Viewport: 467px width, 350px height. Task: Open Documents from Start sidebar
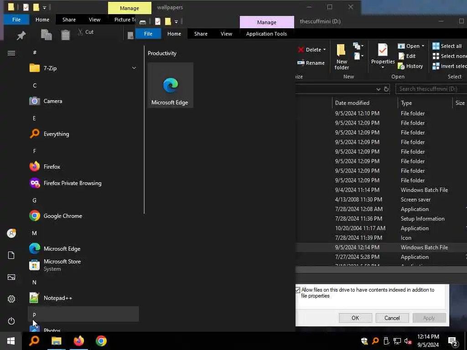click(x=11, y=255)
